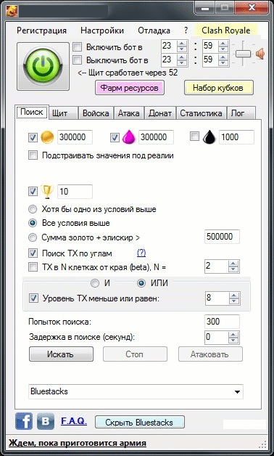Switch to the Донат tab
This screenshot has height=456, width=274.
pyautogui.click(x=160, y=113)
